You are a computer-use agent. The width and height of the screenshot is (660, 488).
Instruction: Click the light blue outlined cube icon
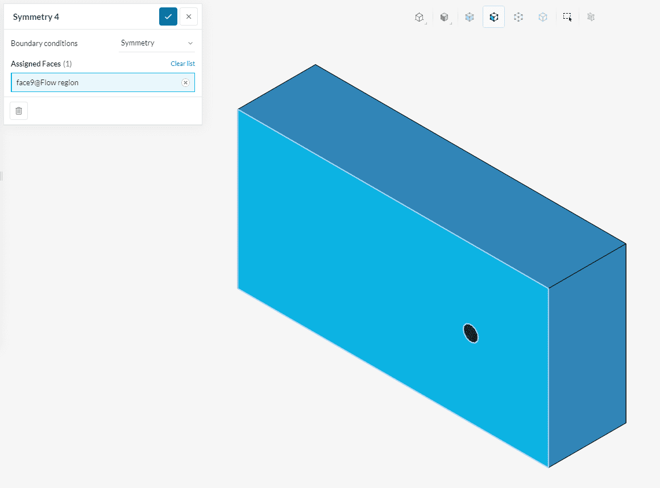click(x=542, y=17)
